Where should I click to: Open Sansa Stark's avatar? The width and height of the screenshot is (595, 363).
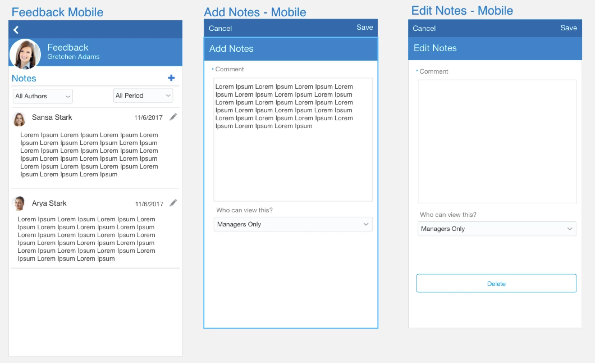(x=19, y=119)
